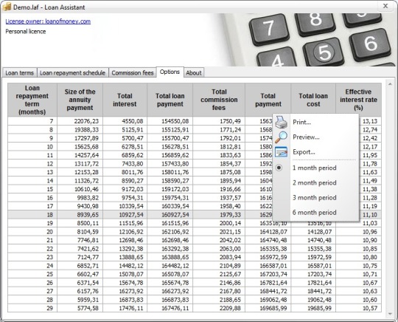The height and width of the screenshot is (322, 398).
Task: Click the Size of the annuity payment header
Action: click(x=80, y=100)
